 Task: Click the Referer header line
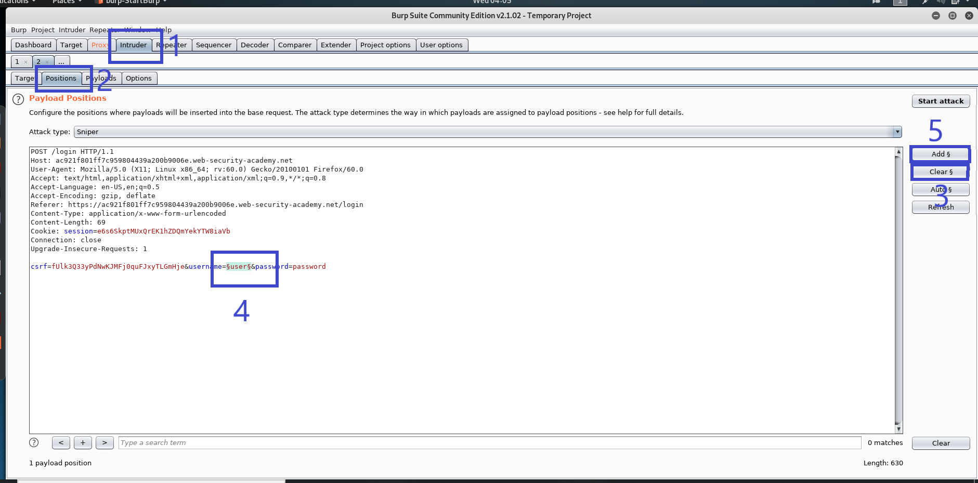(197, 205)
